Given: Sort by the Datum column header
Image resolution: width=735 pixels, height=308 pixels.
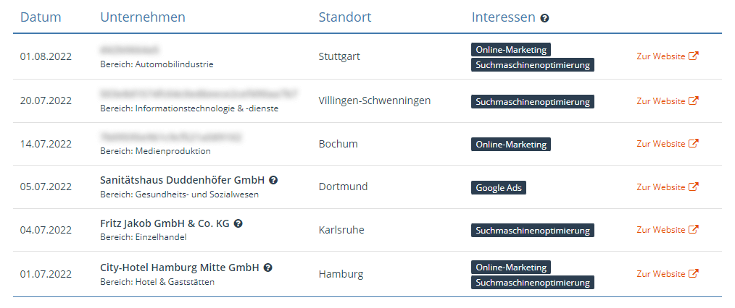Looking at the screenshot, I should 41,17.
